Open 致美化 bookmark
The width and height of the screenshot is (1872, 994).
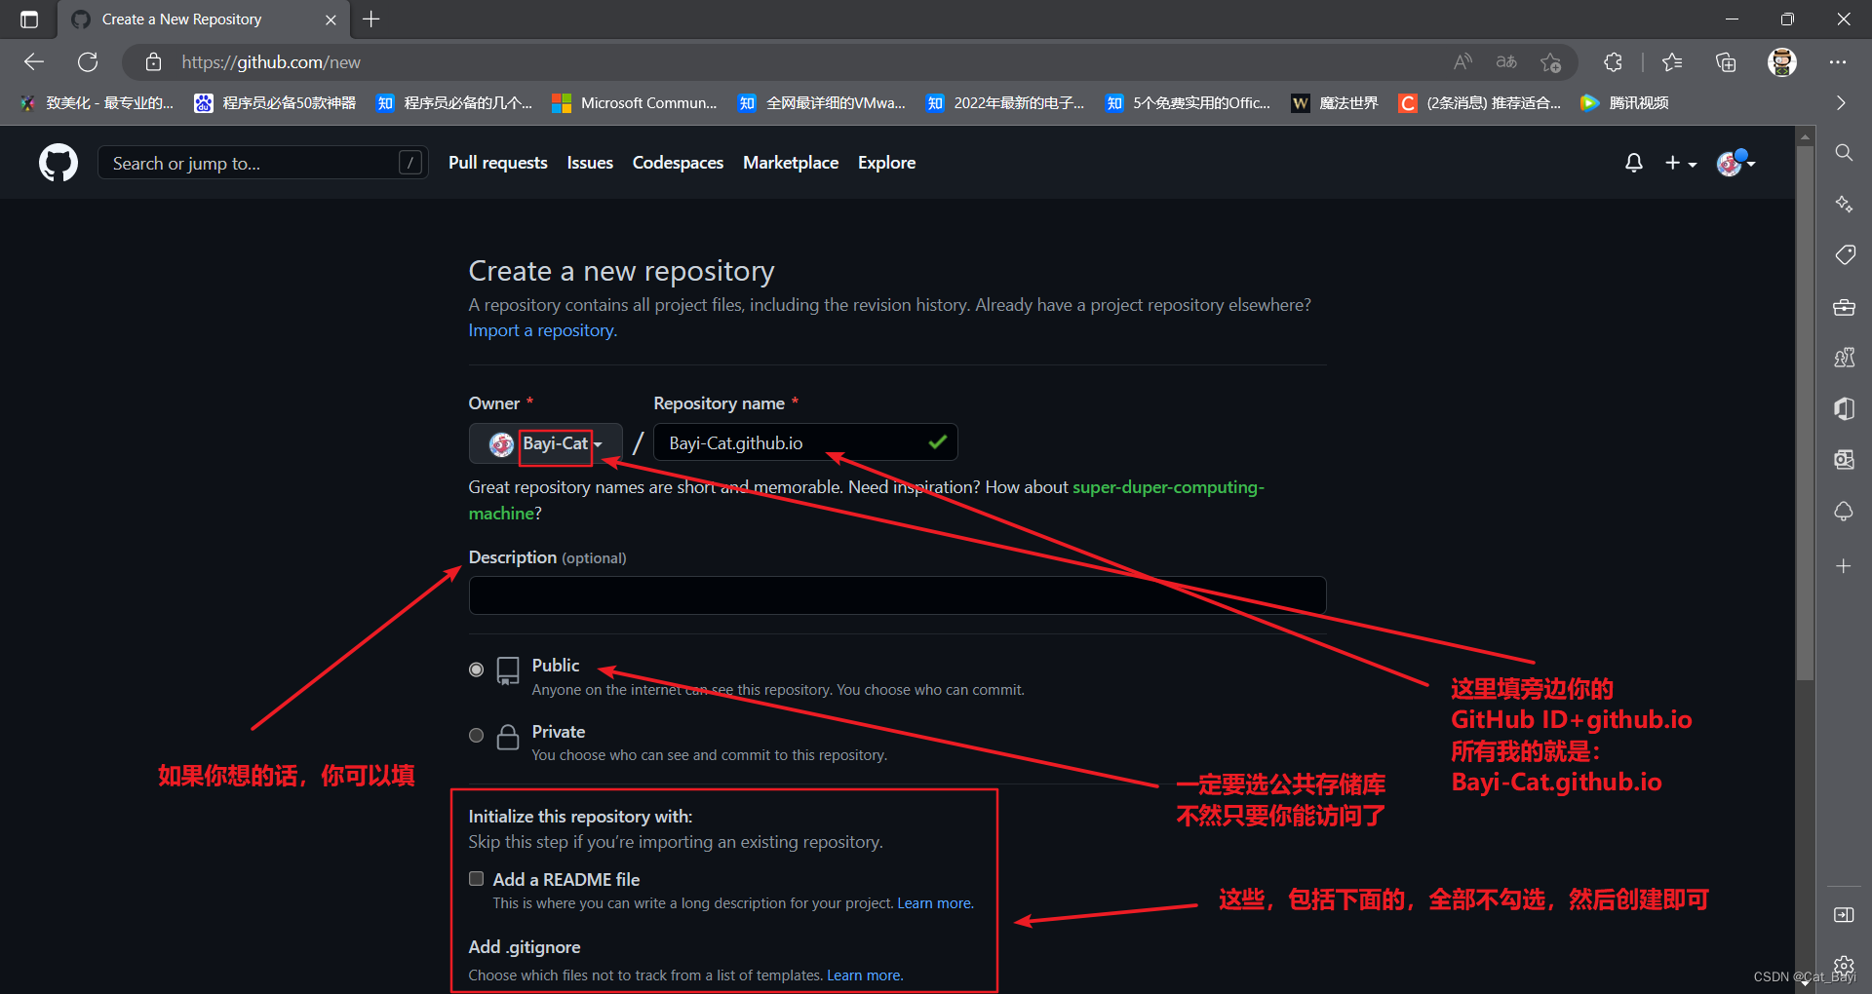97,102
